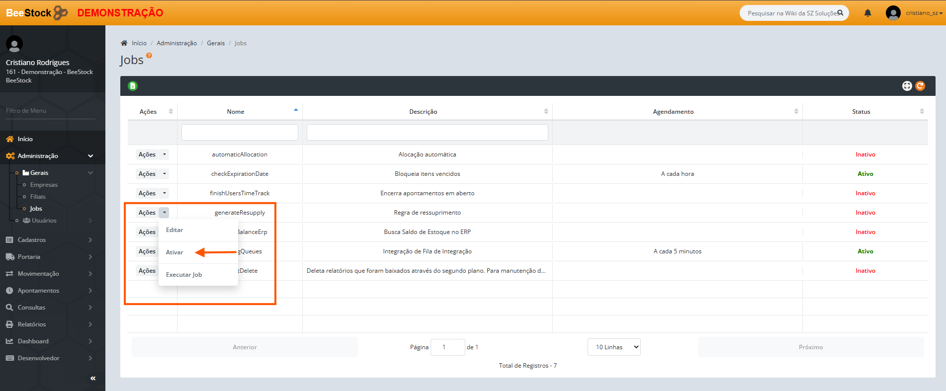Choose Executar Job in the dropdown menu
This screenshot has height=391, width=946.
pyautogui.click(x=184, y=275)
